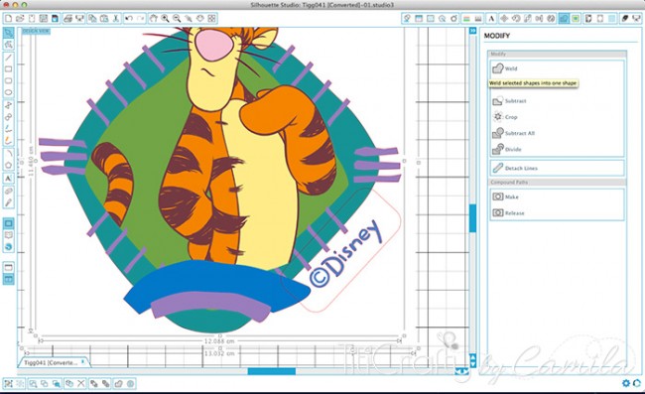Image resolution: width=645 pixels, height=394 pixels.
Task: Select the Draw a Rectangle tool
Action: click(x=8, y=69)
